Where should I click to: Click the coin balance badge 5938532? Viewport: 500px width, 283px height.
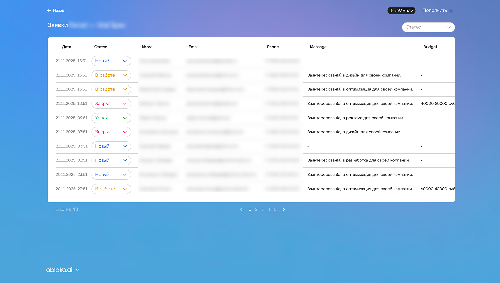[x=401, y=11]
